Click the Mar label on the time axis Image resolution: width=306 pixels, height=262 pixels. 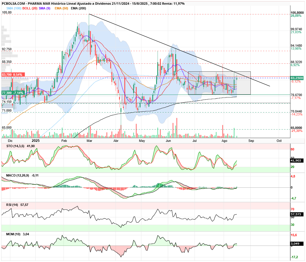click(89, 141)
